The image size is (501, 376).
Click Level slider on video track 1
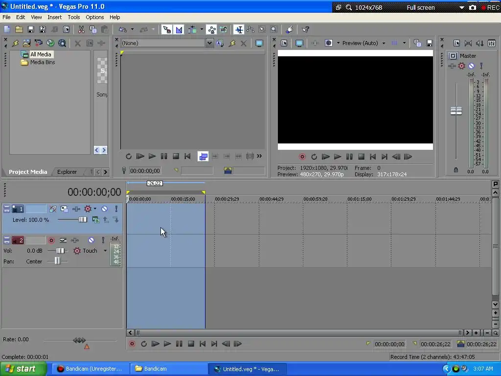pyautogui.click(x=82, y=220)
